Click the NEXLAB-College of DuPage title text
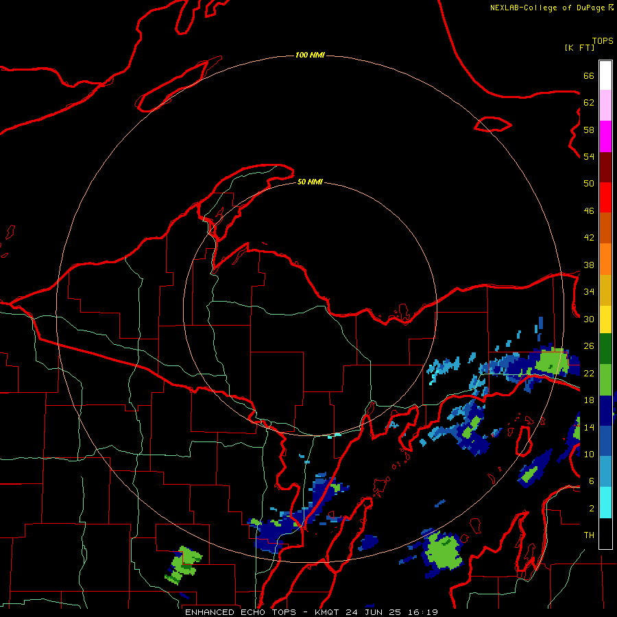617x617 pixels. 547,8
